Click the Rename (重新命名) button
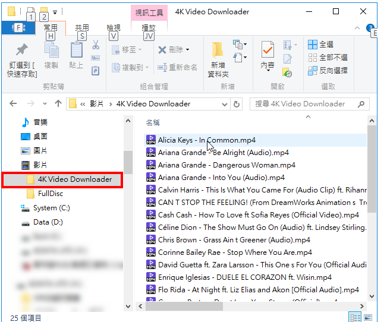This screenshot has width=387, height=322. (x=177, y=67)
